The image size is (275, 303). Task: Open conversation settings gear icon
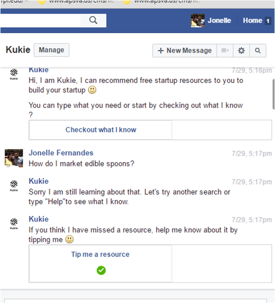click(x=241, y=51)
